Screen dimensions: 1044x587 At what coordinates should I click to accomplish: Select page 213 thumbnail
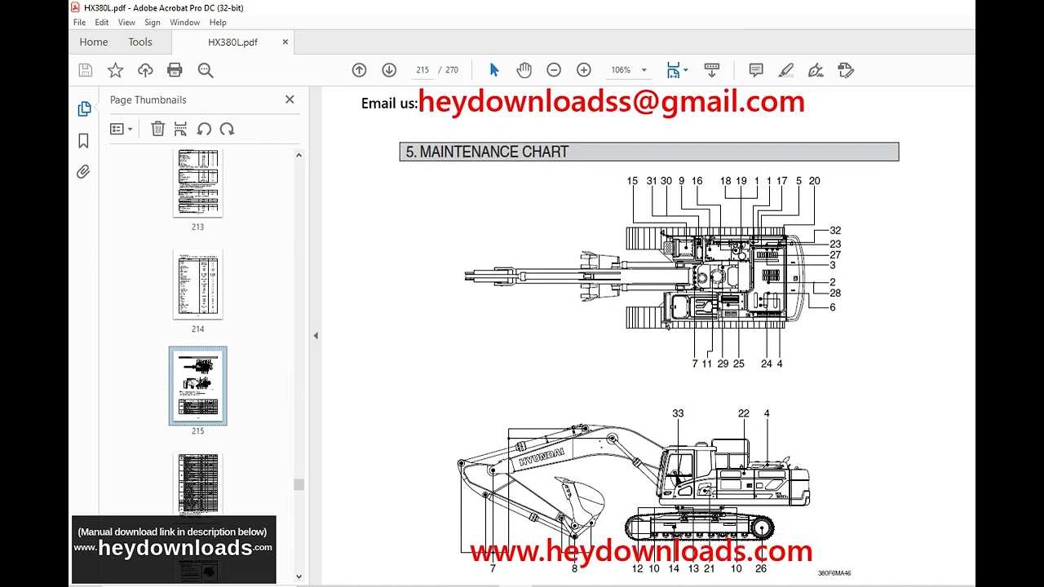[197, 183]
